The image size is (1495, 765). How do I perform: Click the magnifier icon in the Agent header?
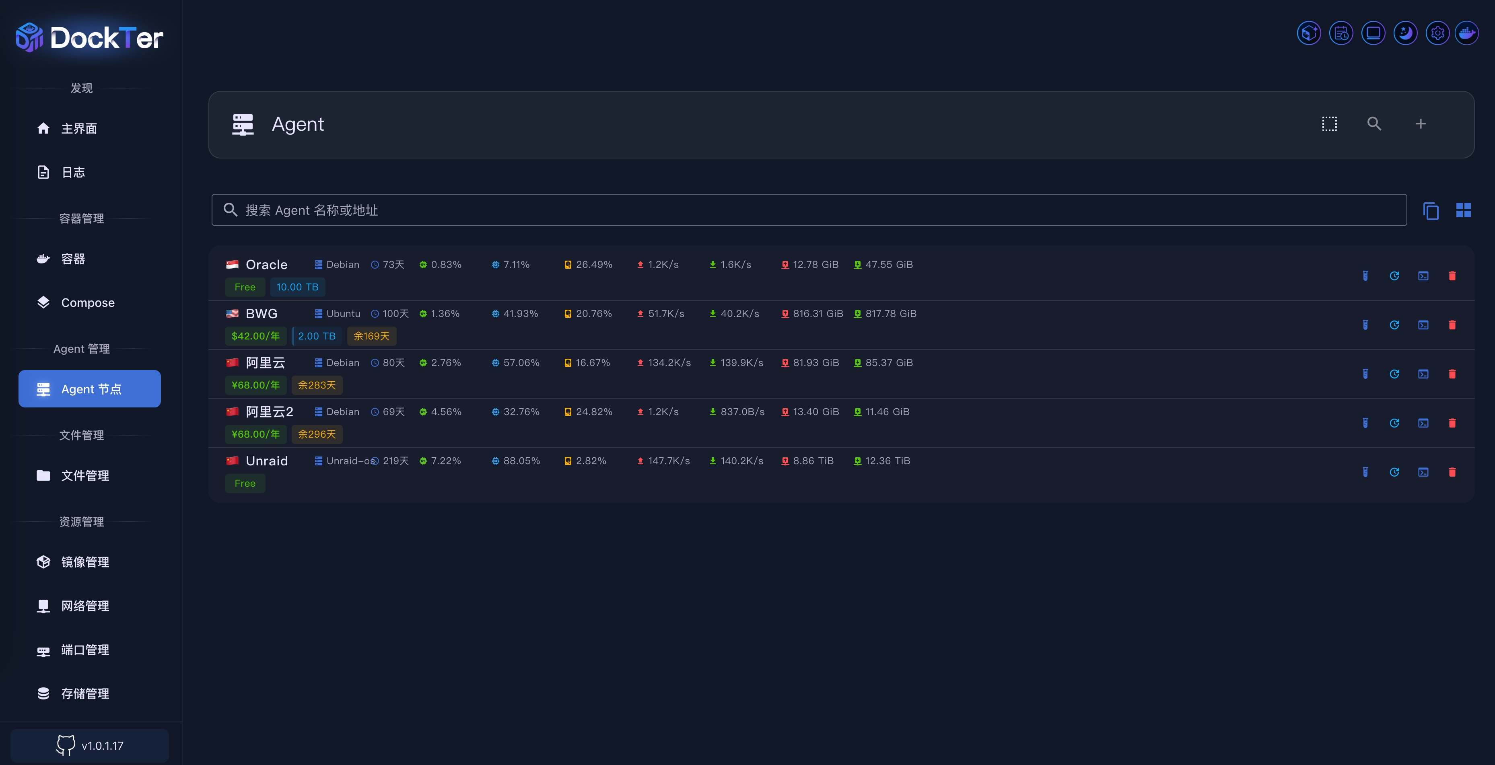point(1374,124)
